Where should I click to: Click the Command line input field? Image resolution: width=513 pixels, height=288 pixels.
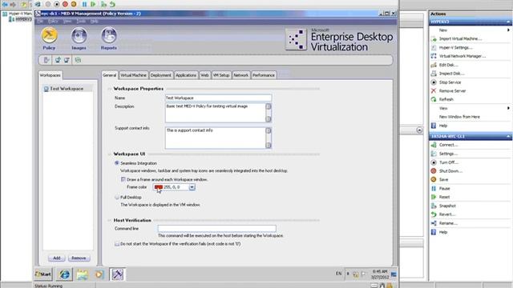216,229
